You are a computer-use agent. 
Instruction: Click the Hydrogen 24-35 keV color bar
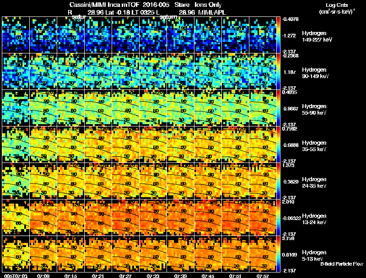point(278,181)
